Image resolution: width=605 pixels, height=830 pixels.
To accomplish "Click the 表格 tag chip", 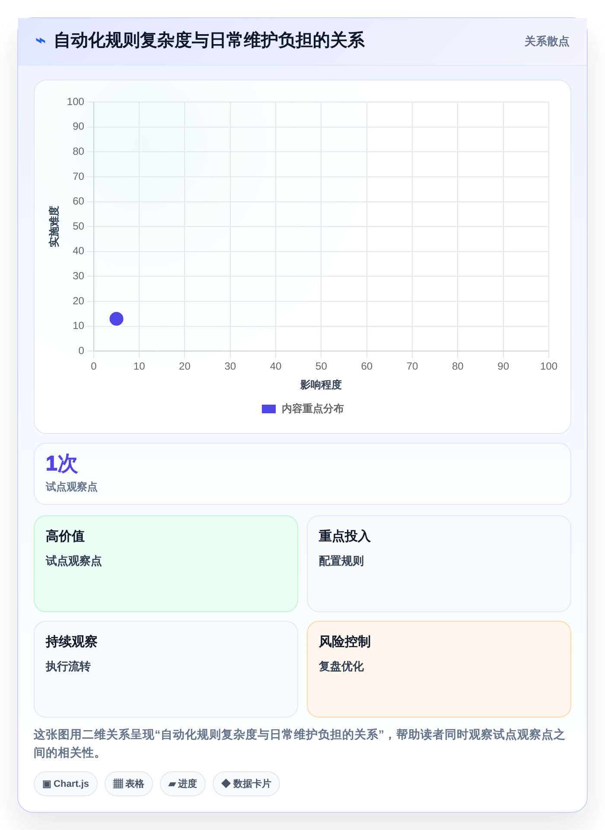I will coord(129,784).
